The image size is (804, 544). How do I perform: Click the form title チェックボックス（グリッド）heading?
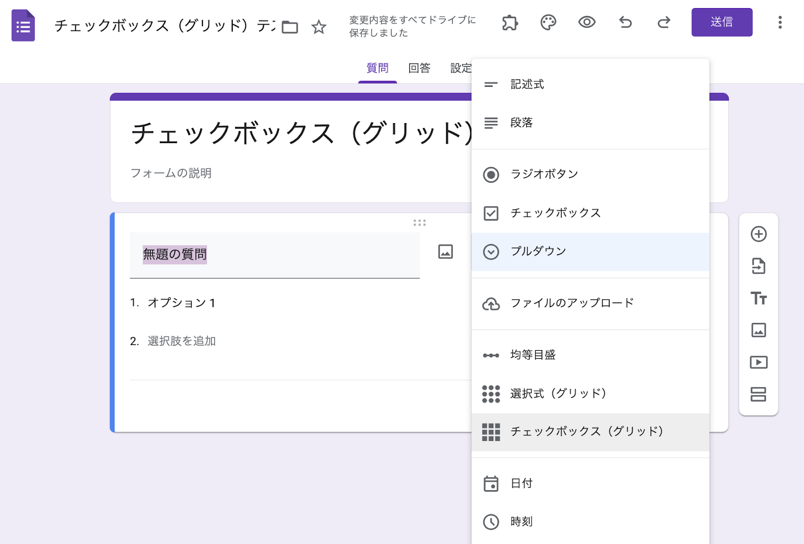coord(302,134)
